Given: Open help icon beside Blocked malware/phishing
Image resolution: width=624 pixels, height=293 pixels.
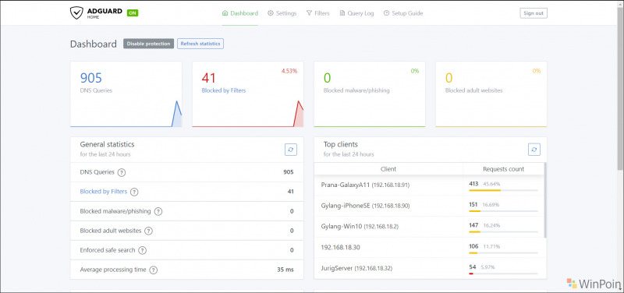Looking at the screenshot, I should tap(158, 211).
